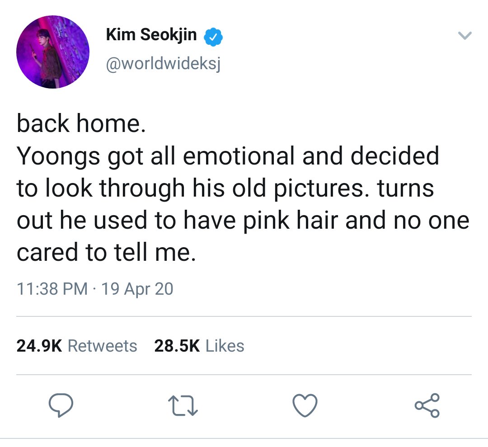View the 24.9K Retweets list
Viewport: 488px width, 447px height.
77,346
